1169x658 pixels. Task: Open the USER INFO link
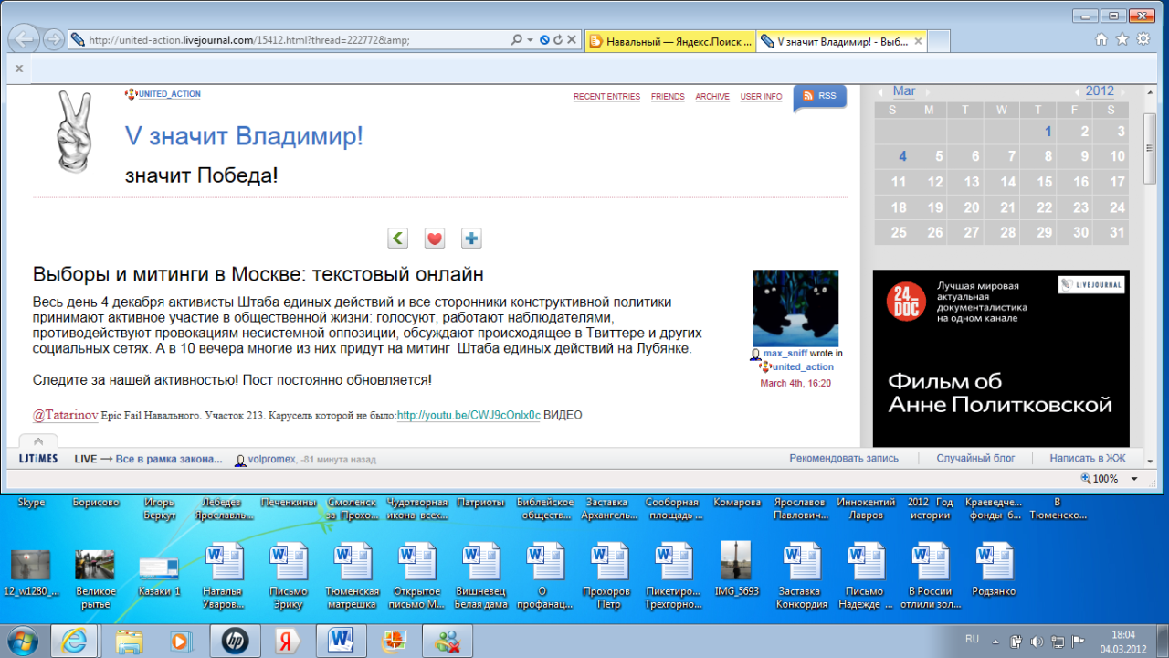[761, 97]
